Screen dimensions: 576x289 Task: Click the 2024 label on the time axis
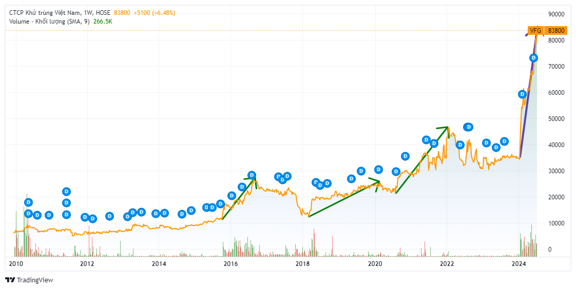click(x=519, y=264)
